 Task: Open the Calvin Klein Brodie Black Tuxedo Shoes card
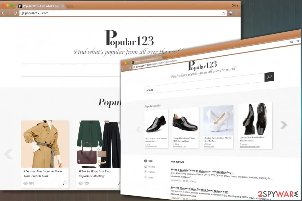[255, 126]
